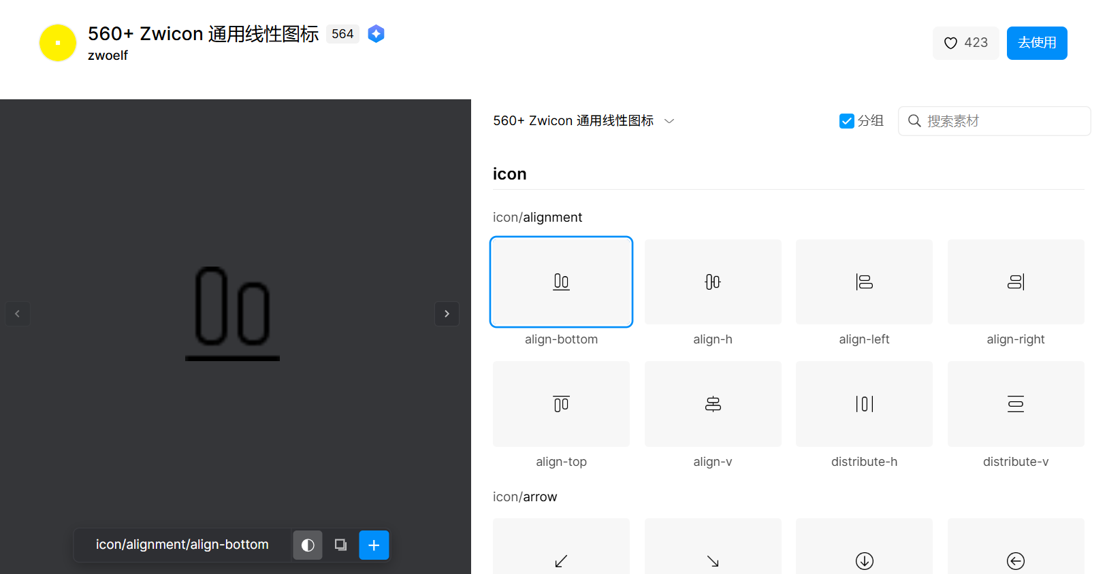Click the blue 去使用 button

click(x=1037, y=43)
